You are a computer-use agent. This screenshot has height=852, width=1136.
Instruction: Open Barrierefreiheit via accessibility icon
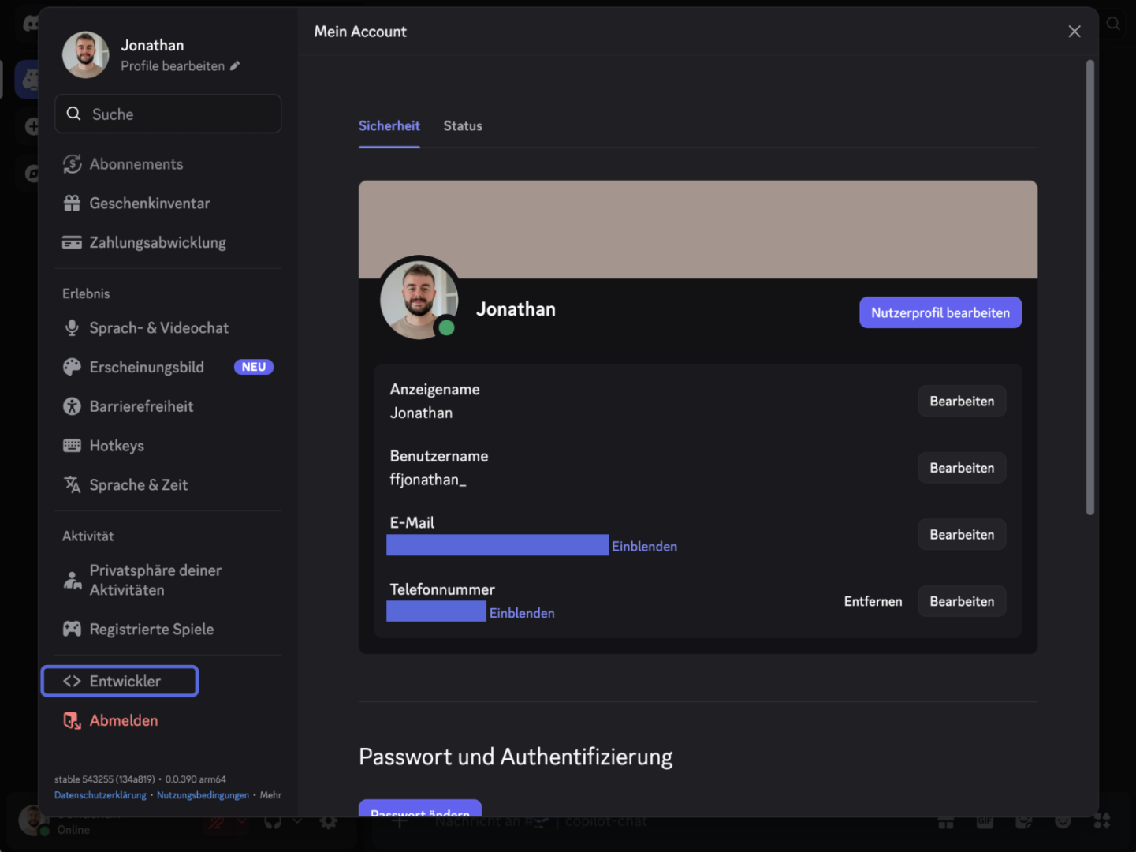click(x=72, y=406)
